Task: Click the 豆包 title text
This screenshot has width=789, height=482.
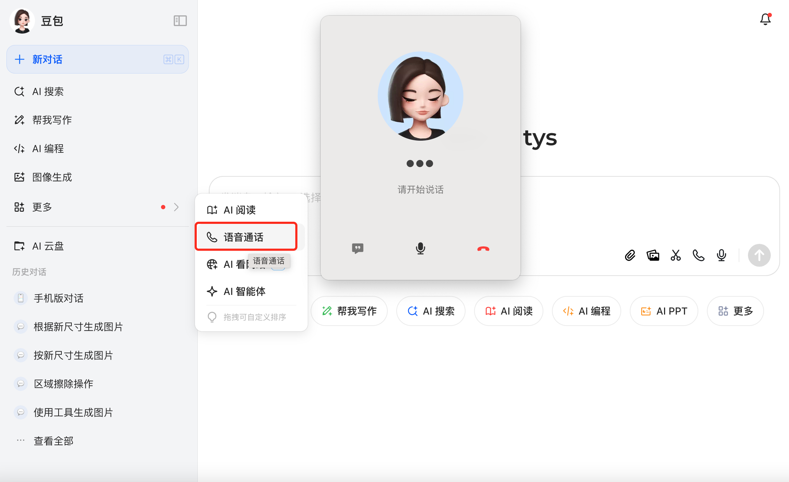Action: pyautogui.click(x=52, y=21)
